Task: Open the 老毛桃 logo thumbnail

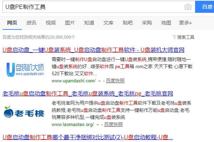Action: pyautogui.click(x=24, y=113)
